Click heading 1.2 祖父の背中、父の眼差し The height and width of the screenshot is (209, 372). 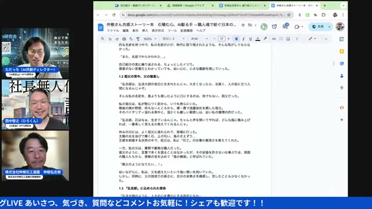pos(139,77)
